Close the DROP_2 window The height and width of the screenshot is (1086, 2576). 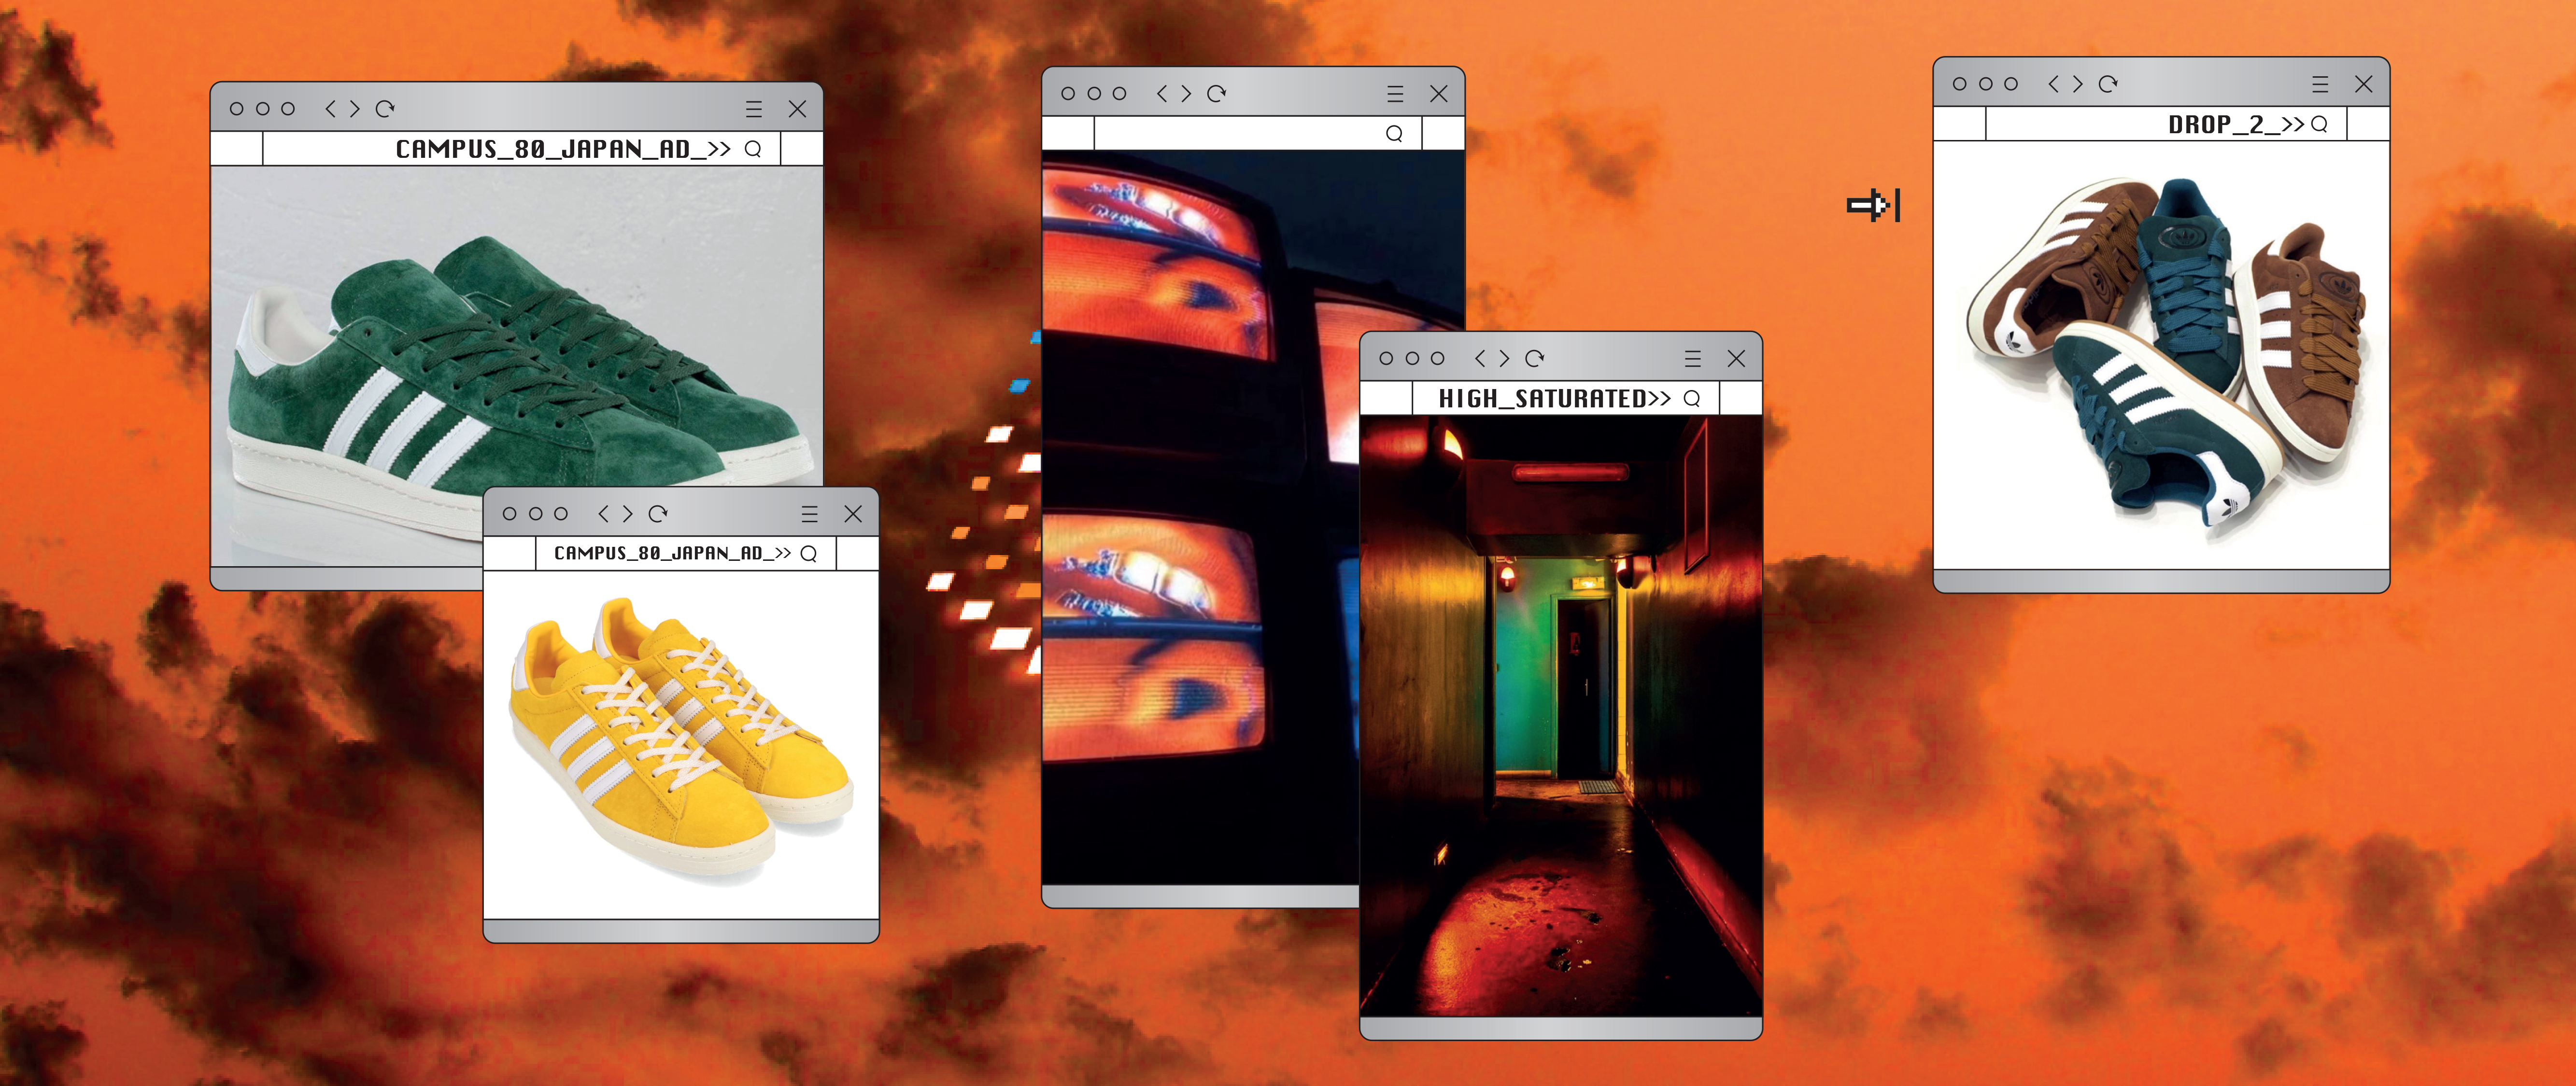(x=2364, y=84)
